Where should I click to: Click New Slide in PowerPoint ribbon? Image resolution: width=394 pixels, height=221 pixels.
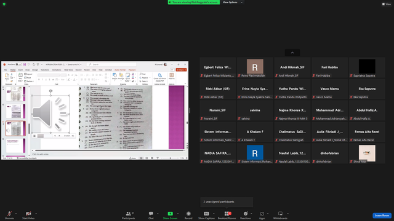20,77
